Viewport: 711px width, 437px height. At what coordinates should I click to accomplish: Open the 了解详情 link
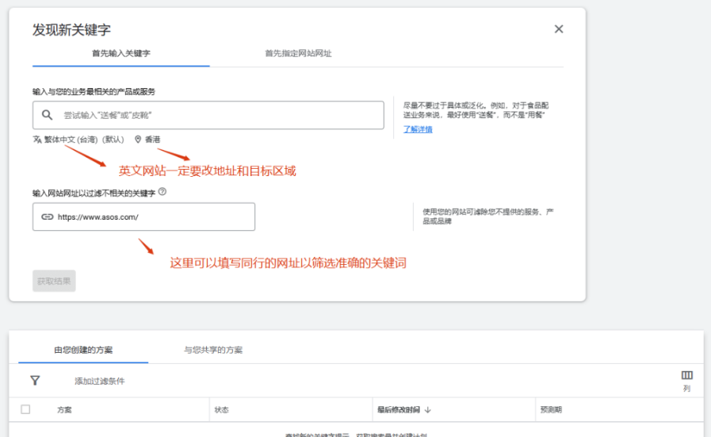coord(418,129)
